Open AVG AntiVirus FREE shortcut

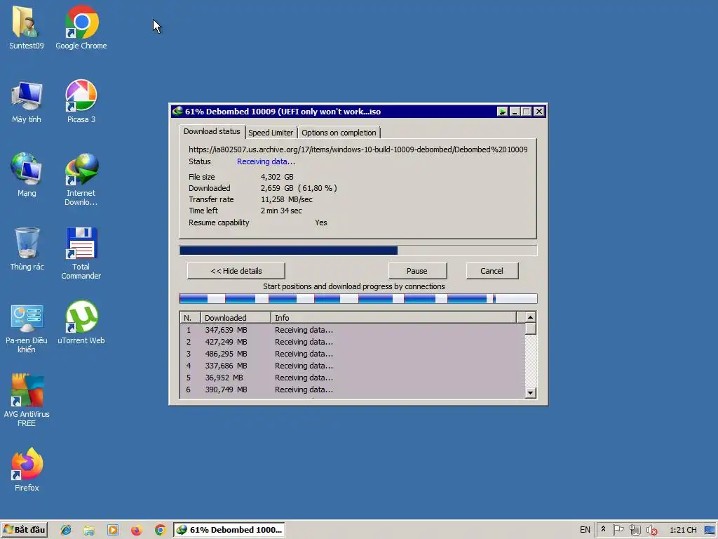point(27,400)
